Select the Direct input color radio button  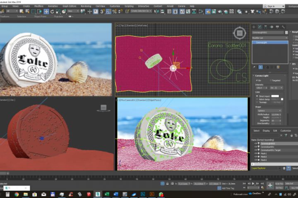[257, 96]
